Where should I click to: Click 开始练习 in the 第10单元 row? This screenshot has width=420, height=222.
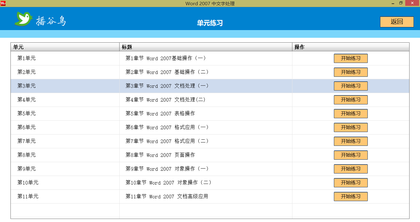click(351, 183)
